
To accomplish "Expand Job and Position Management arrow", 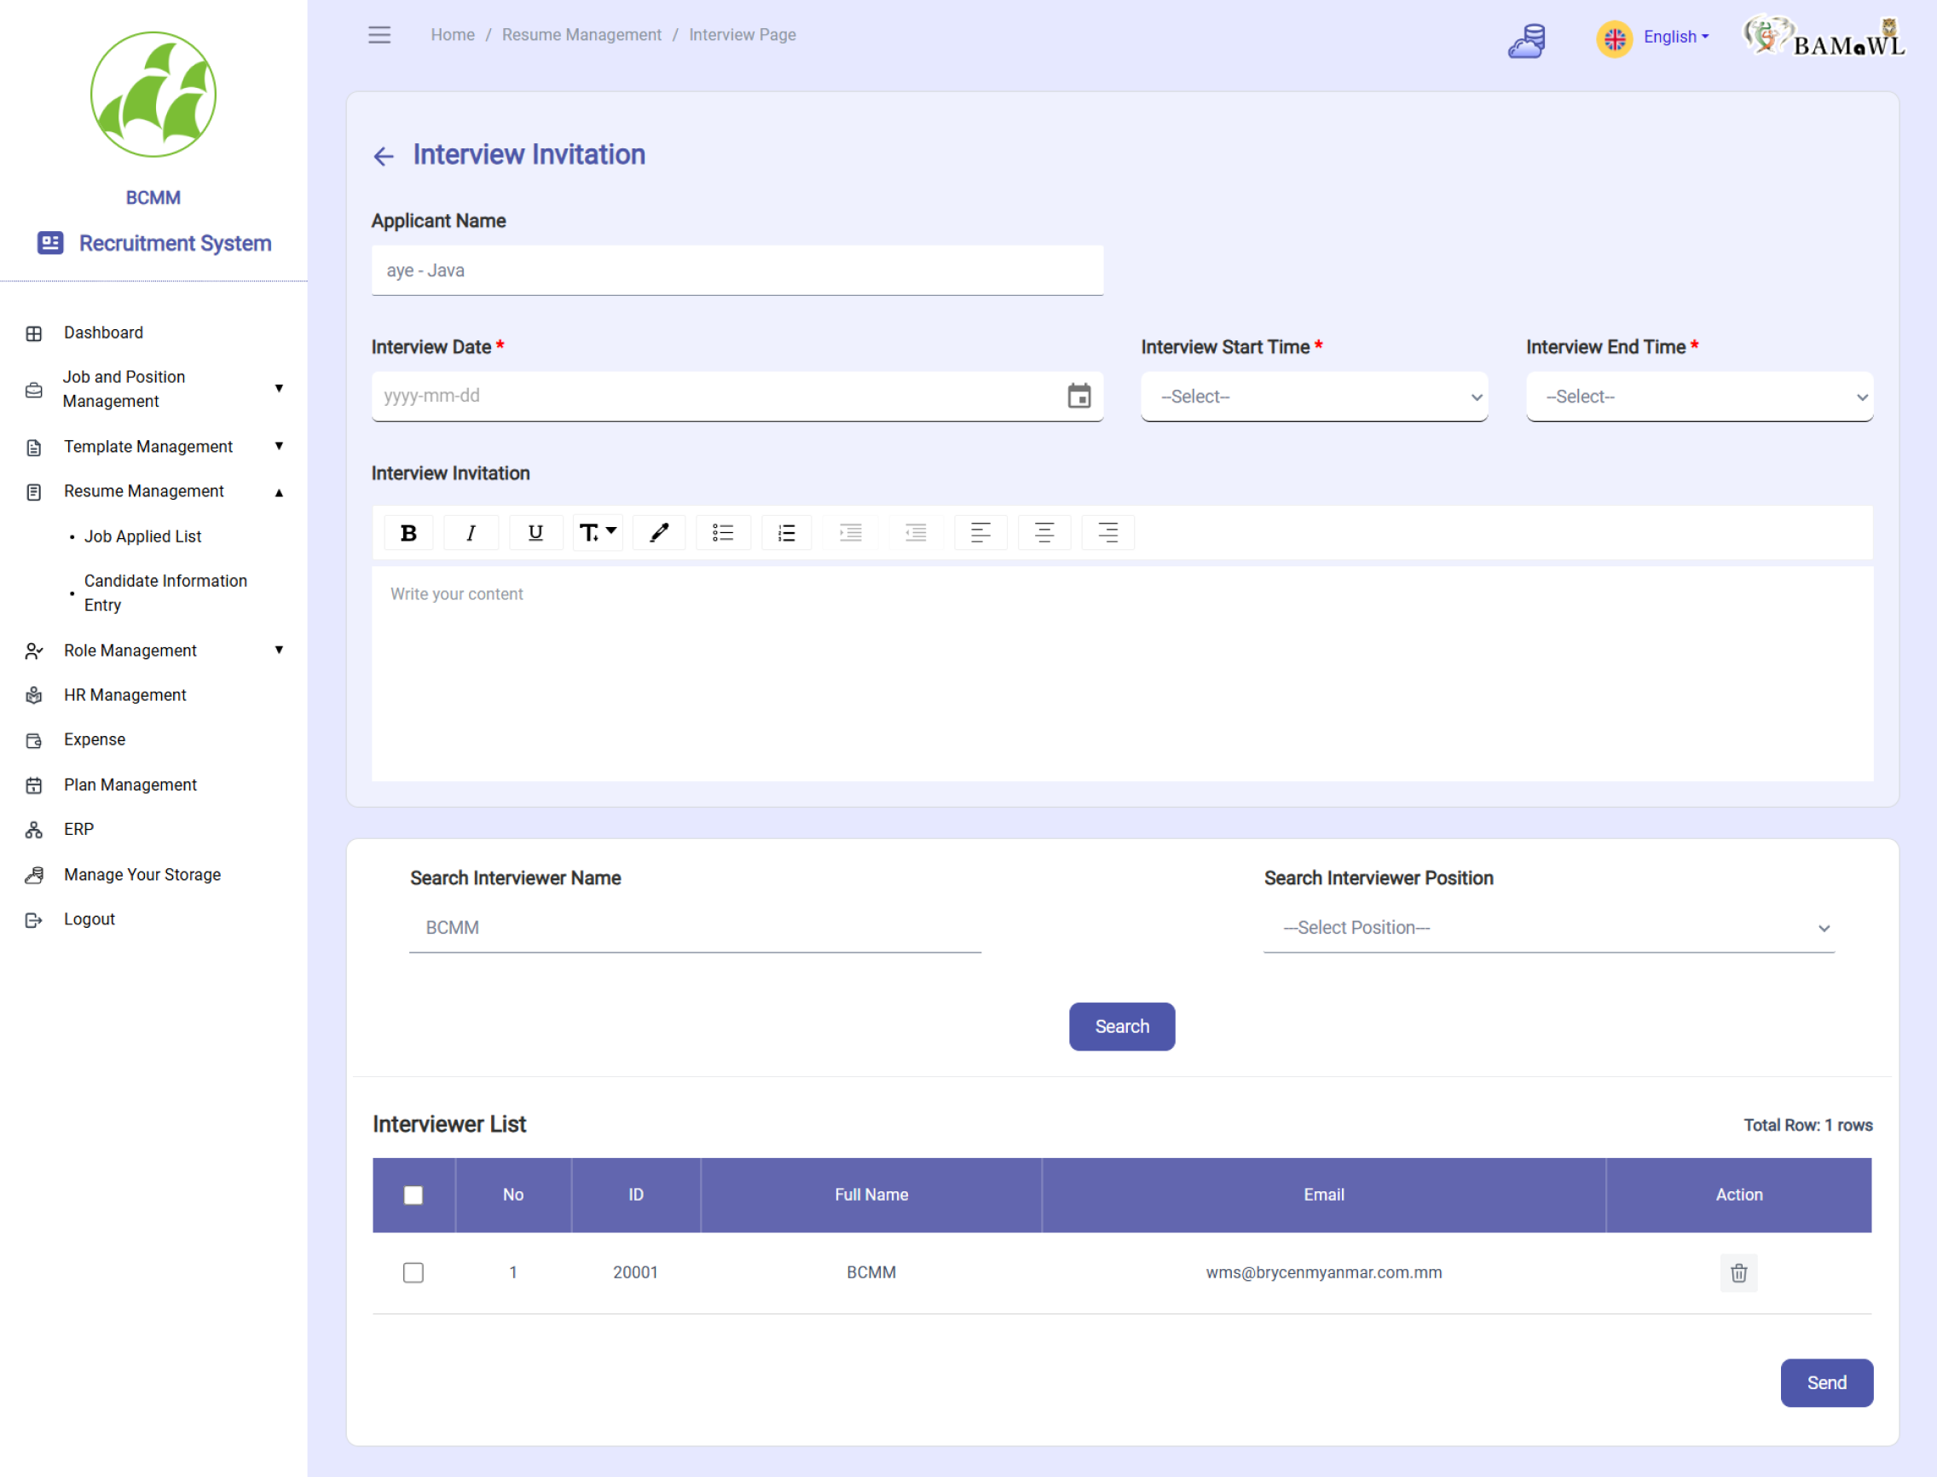I will coord(279,389).
